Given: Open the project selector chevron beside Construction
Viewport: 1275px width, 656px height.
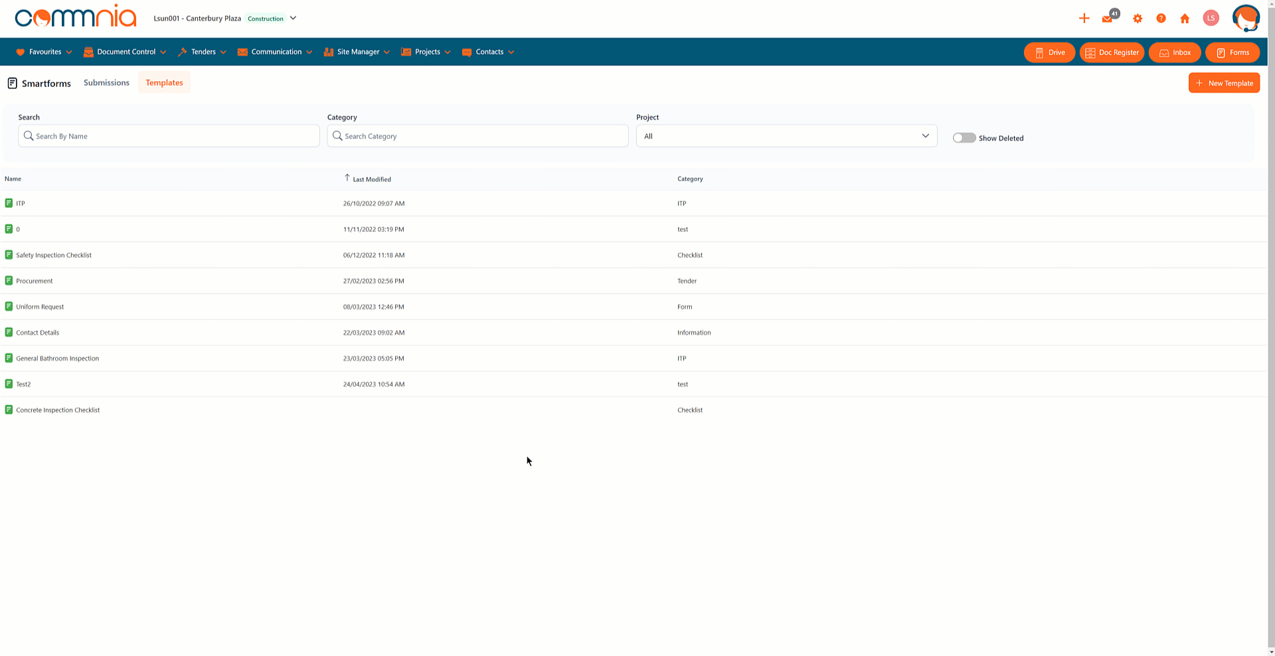Looking at the screenshot, I should (293, 18).
